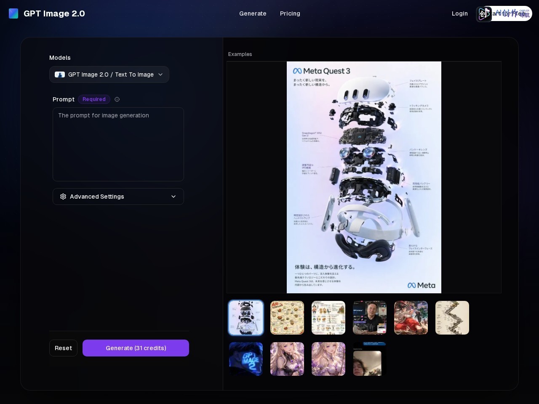Click the model thumbnail icon in the model selector
539x404 pixels.
60,74
